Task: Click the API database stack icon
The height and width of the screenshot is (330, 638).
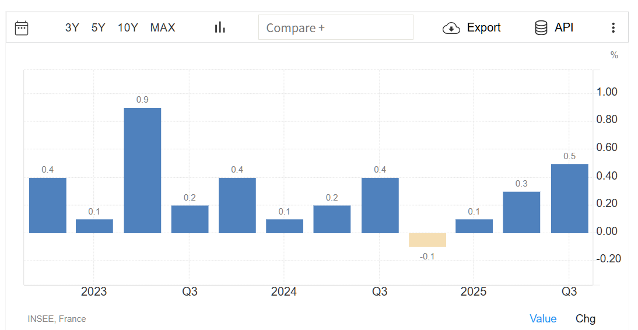Action: pyautogui.click(x=541, y=27)
